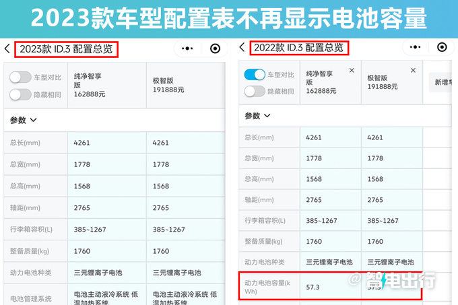458x305 pixels.
Task: Turn off 车型对比 switch in 2022款 panel
Action: [x=255, y=75]
